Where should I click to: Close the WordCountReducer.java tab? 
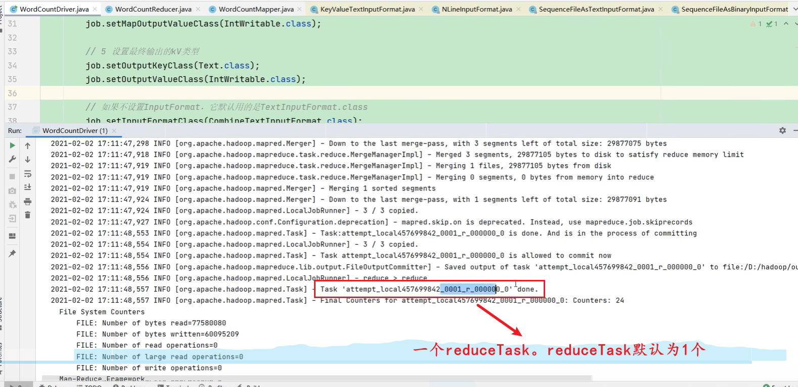click(x=198, y=9)
